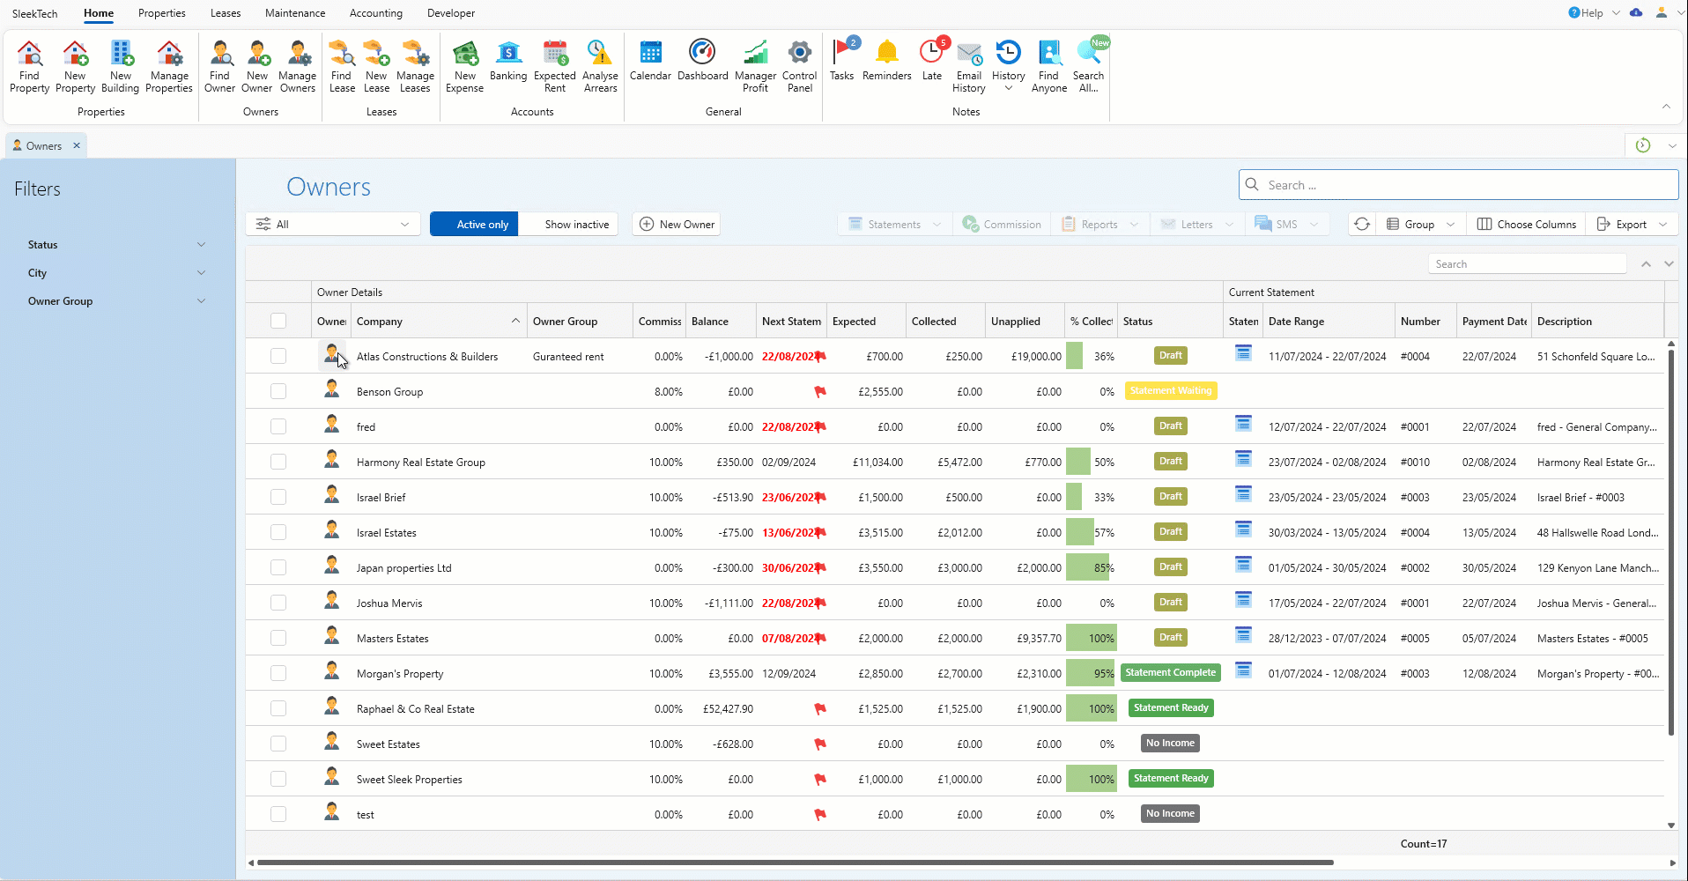Open the Maintenance menu tab
This screenshot has height=881, width=1688.
[295, 13]
